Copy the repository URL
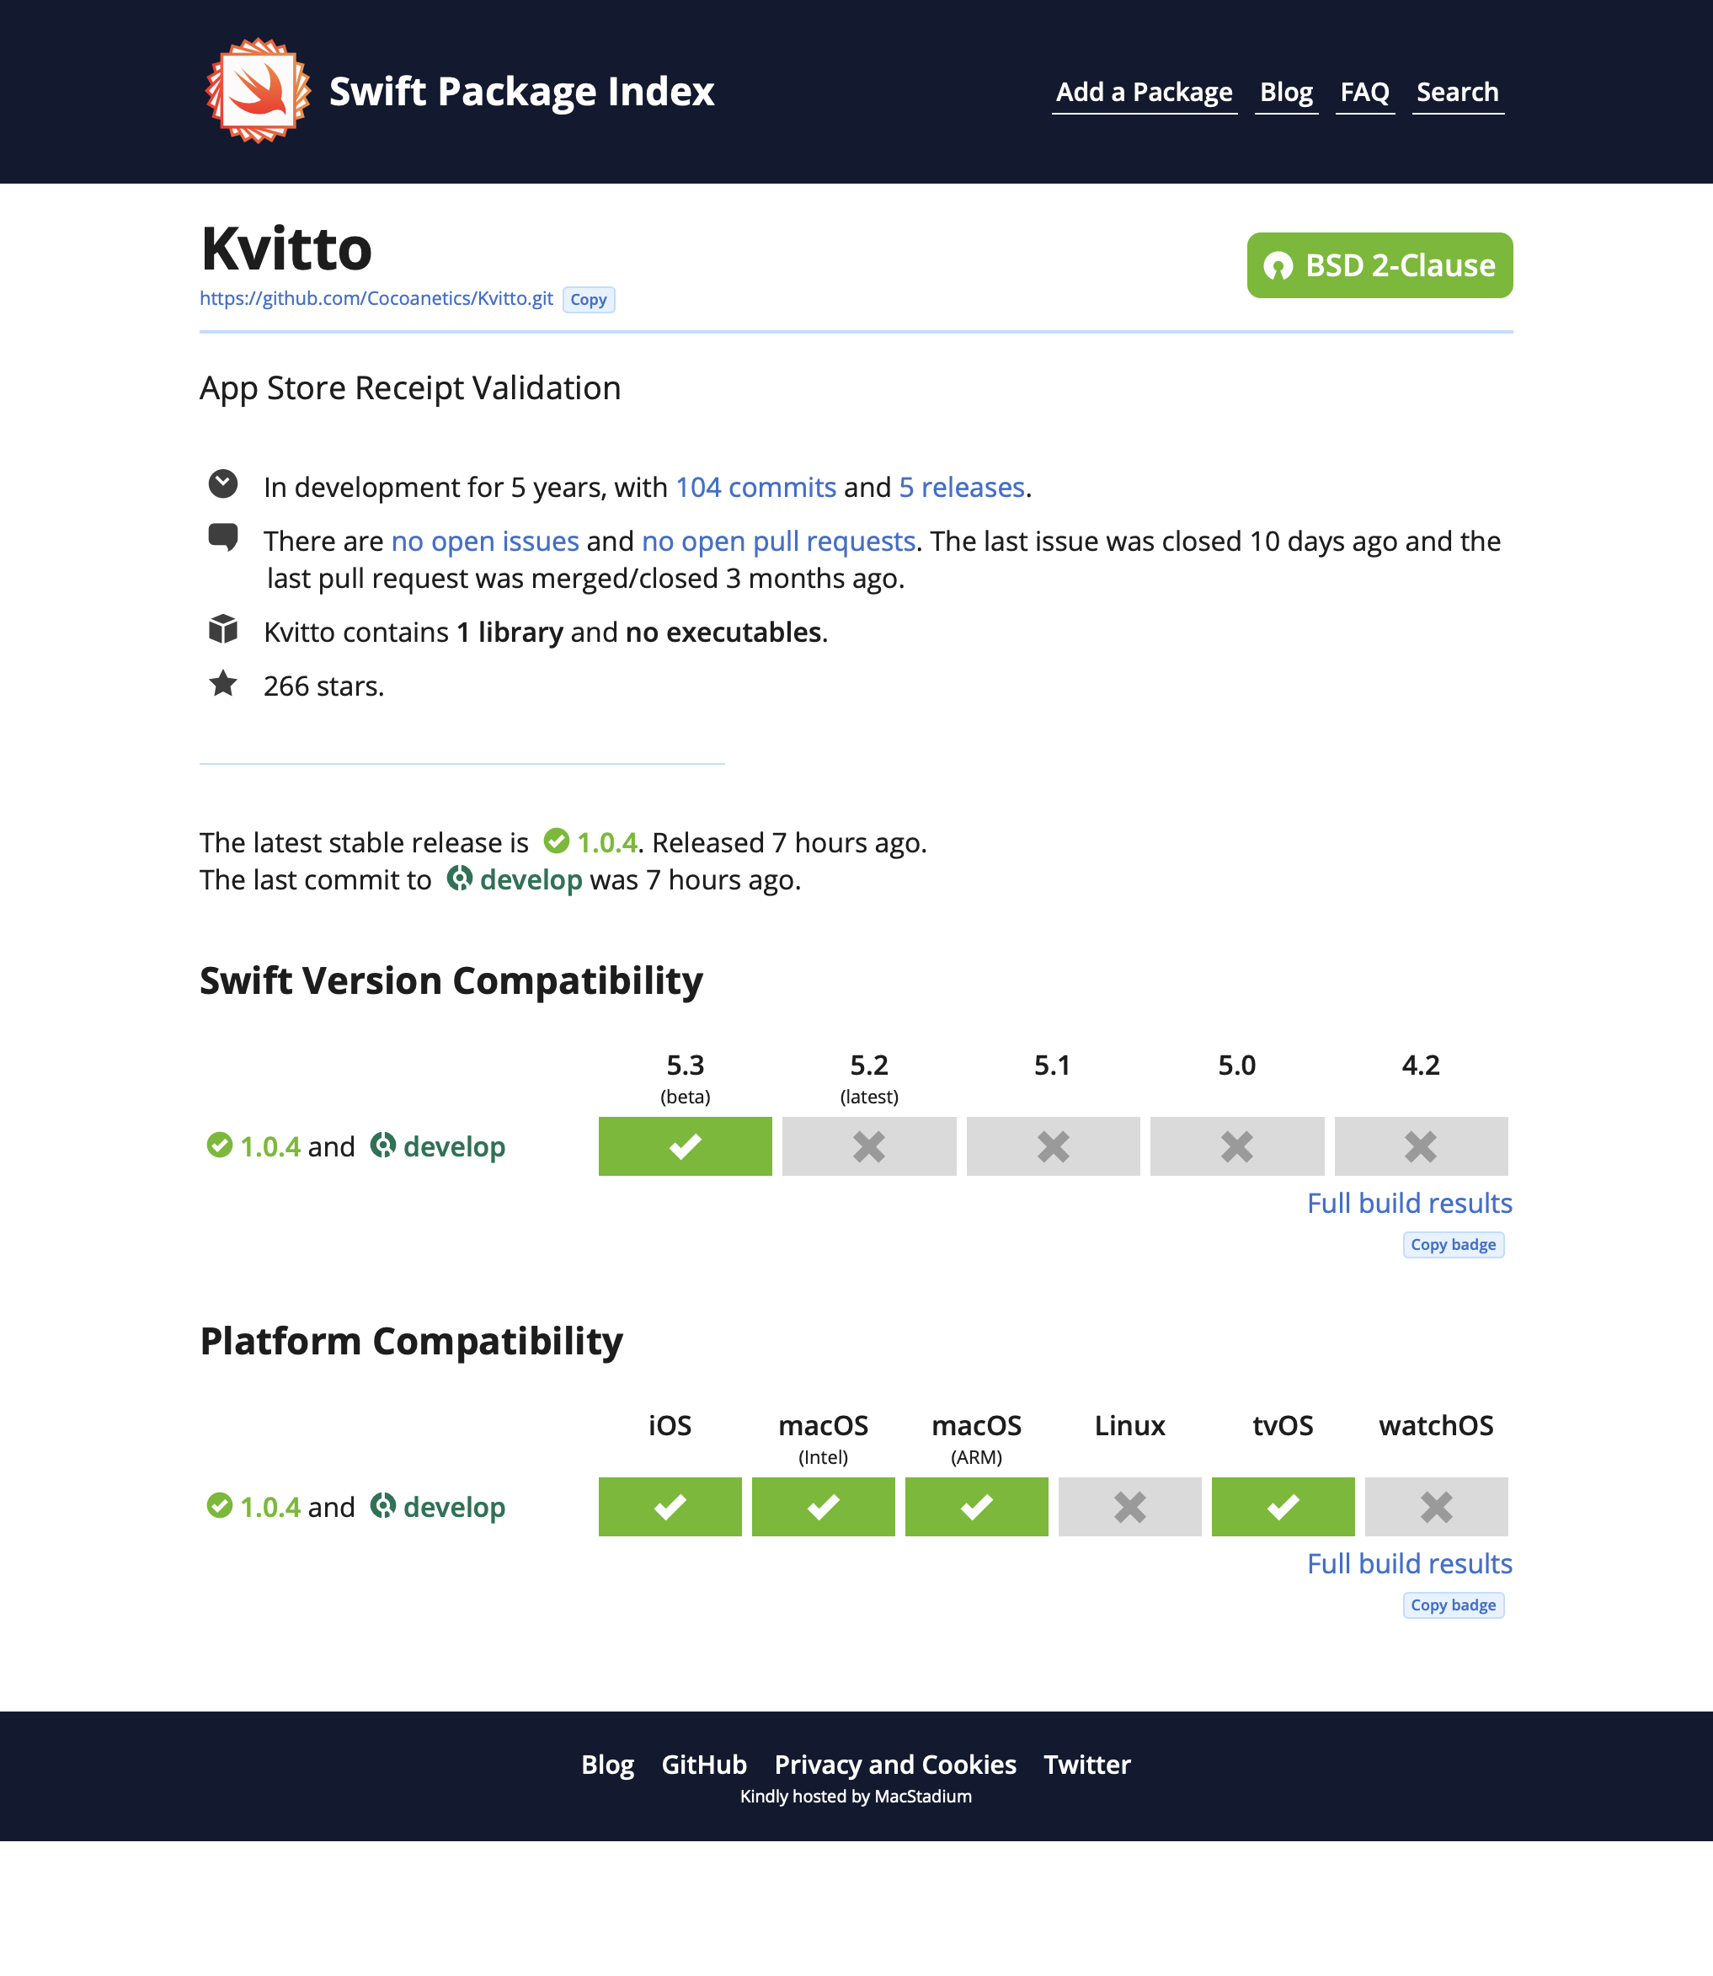 [x=589, y=299]
